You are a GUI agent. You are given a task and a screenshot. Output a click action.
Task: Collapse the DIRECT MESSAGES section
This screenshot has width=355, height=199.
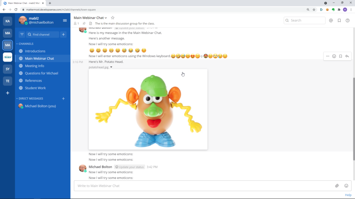[x=30, y=98]
